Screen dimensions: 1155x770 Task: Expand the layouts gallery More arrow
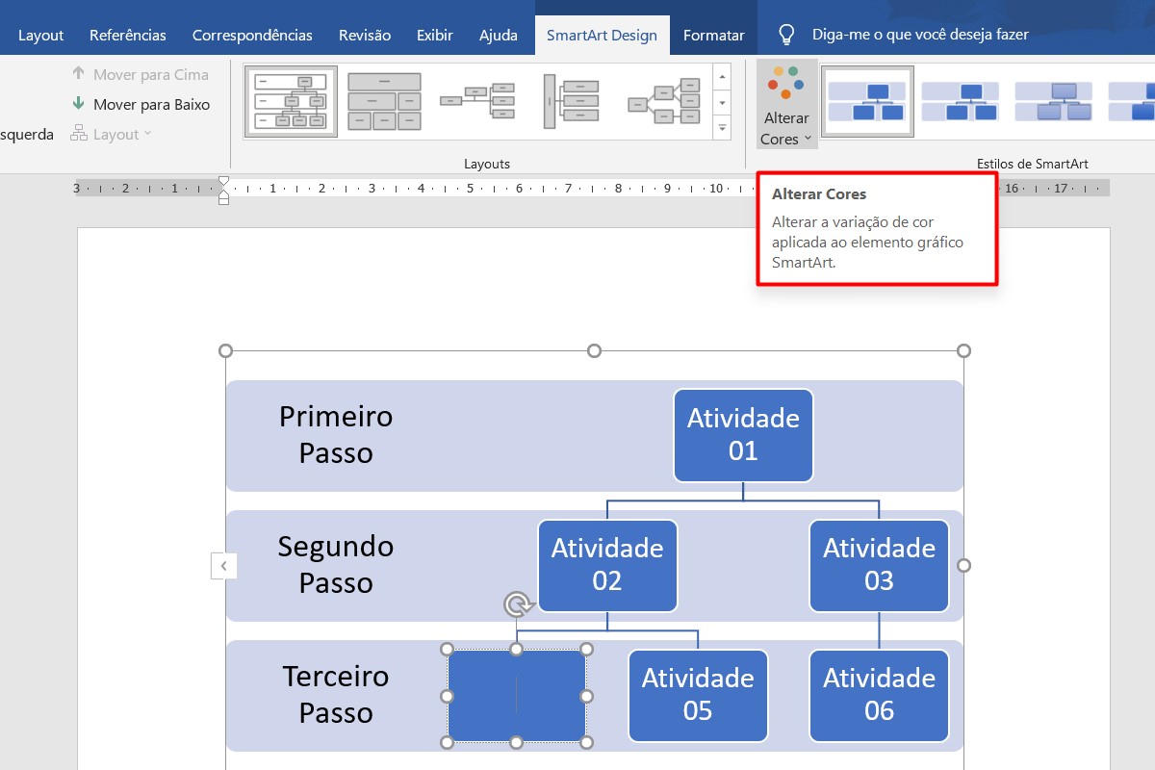(722, 126)
